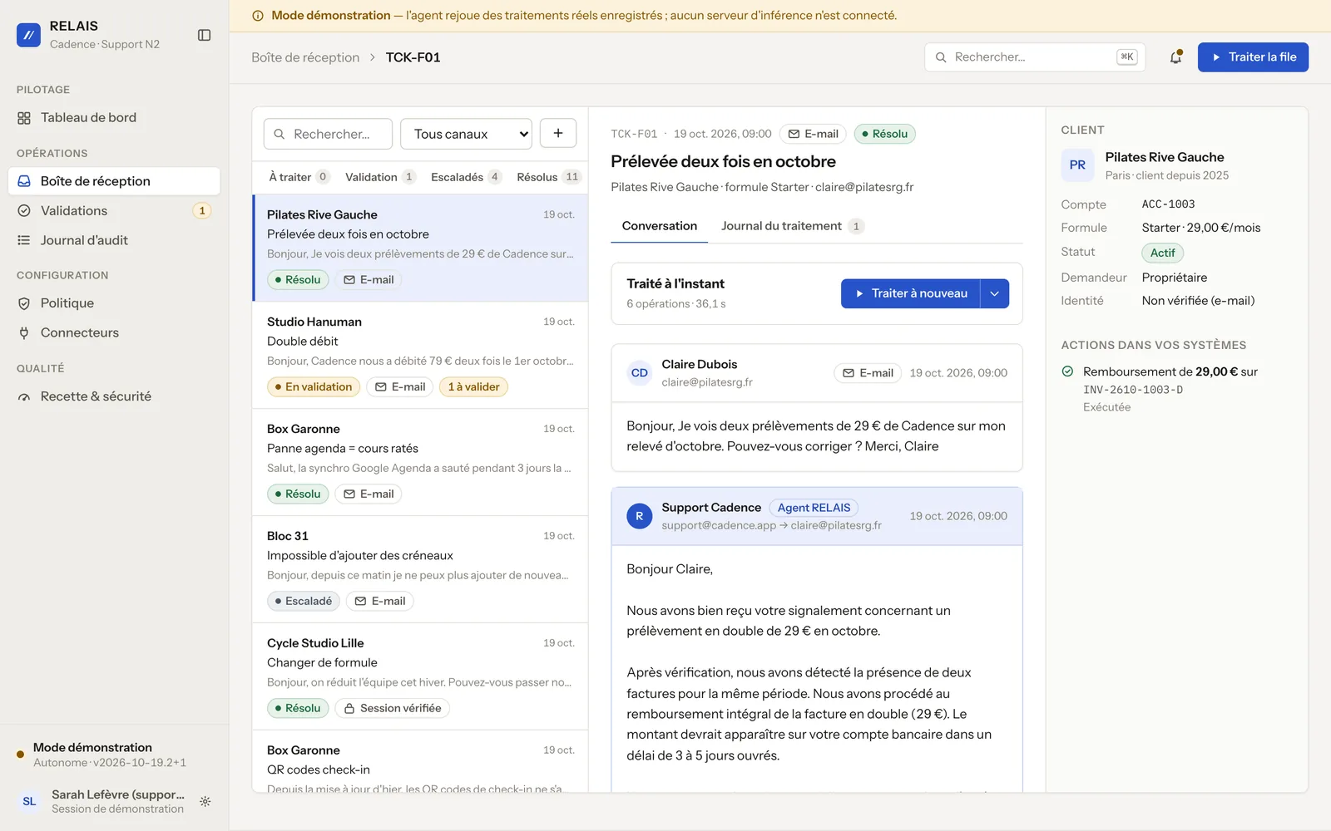Image resolution: width=1331 pixels, height=831 pixels.
Task: Click the Boîte de réception sidebar item
Action: pos(114,181)
